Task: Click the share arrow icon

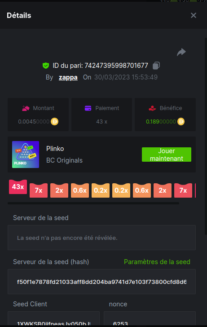Action: click(x=181, y=52)
